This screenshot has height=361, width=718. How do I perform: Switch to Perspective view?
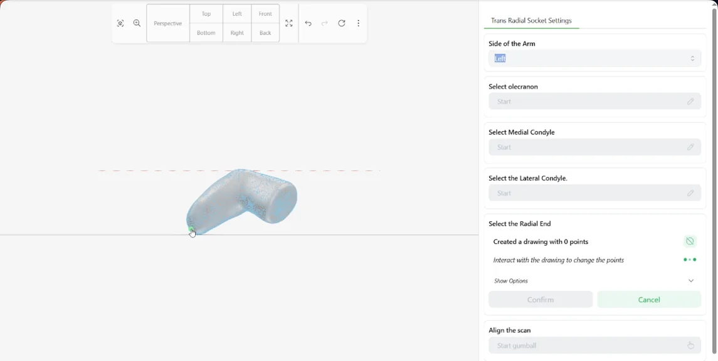coord(168,23)
